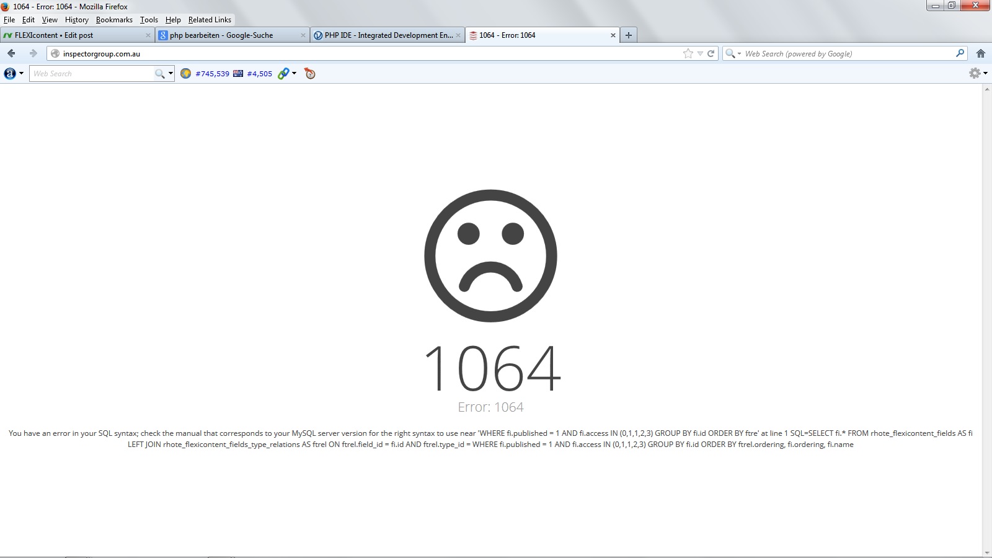Close the php bearbeiten tab
The width and height of the screenshot is (992, 558).
303,35
